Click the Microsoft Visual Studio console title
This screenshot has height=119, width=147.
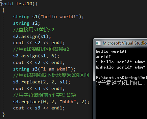(x=125, y=43)
